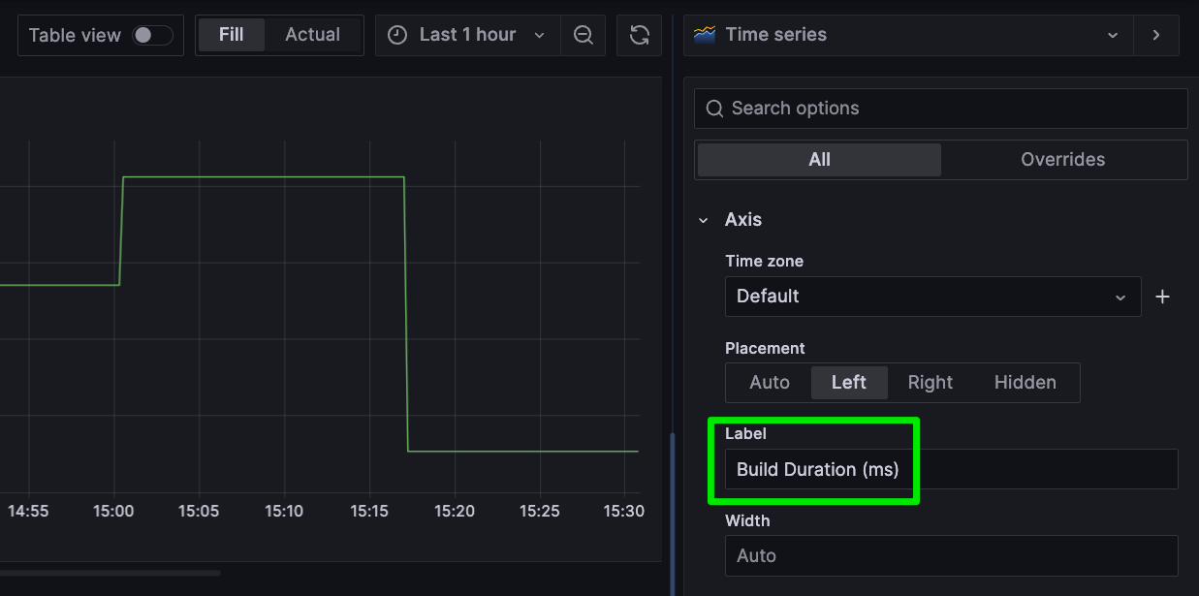Select the Fill display mode
Image resolution: width=1199 pixels, height=596 pixels.
(232, 35)
